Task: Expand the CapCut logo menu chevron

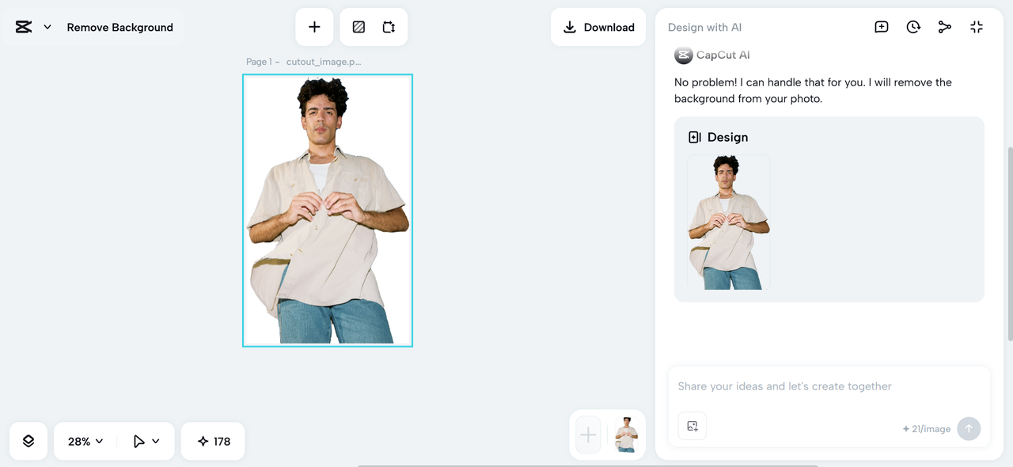Action: [x=47, y=27]
